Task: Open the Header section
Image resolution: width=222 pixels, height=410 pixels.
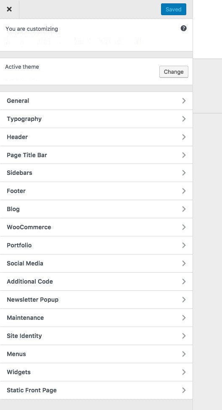Action: click(x=96, y=137)
